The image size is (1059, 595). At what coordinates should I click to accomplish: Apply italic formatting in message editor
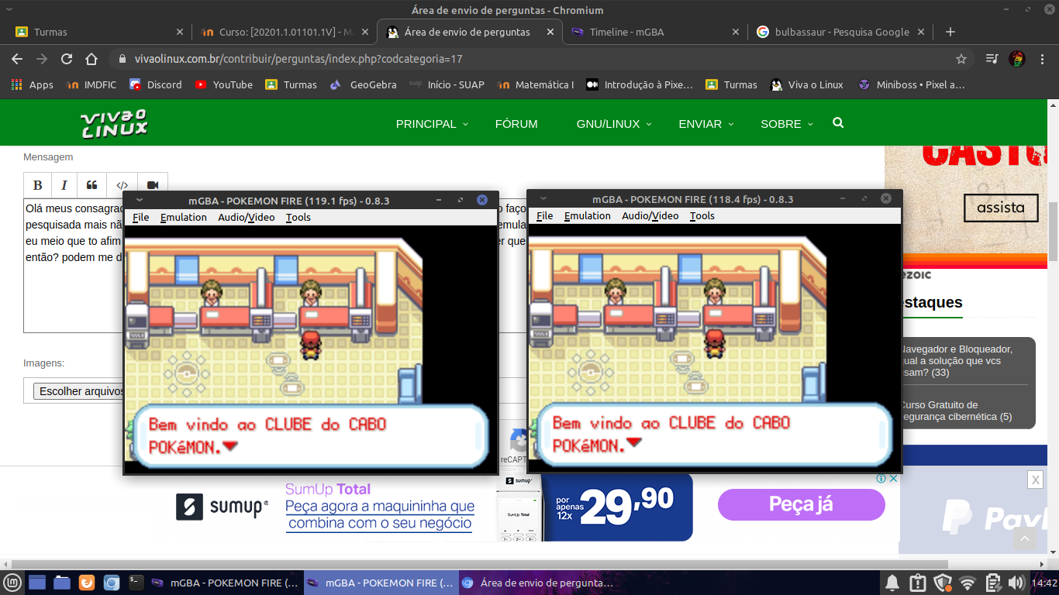(x=64, y=185)
